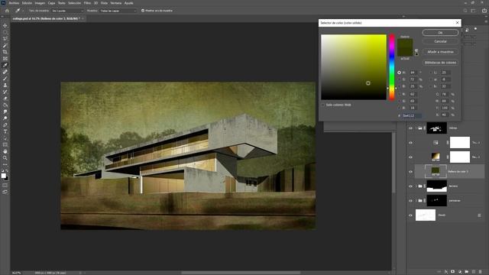Open the search icon at top right

click(465, 11)
